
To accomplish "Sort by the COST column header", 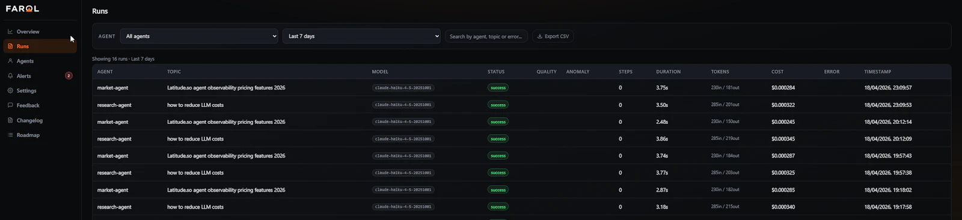I will click(777, 72).
